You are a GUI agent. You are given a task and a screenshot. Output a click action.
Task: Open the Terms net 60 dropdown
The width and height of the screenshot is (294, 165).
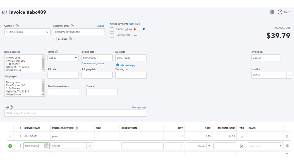pos(76,58)
